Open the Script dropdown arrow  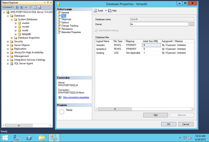[106, 10]
